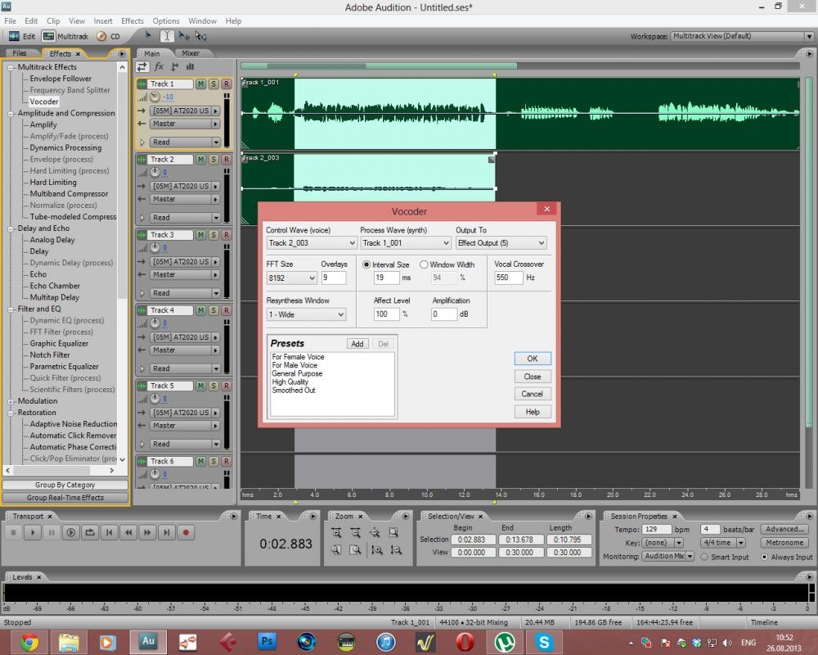The width and height of the screenshot is (818, 655).
Task: Switch to the CD view
Action: tap(109, 36)
